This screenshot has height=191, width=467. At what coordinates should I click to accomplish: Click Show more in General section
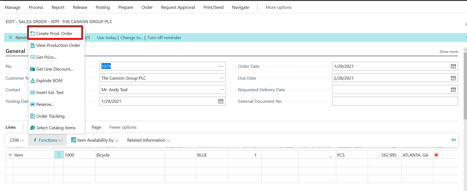[x=448, y=52]
